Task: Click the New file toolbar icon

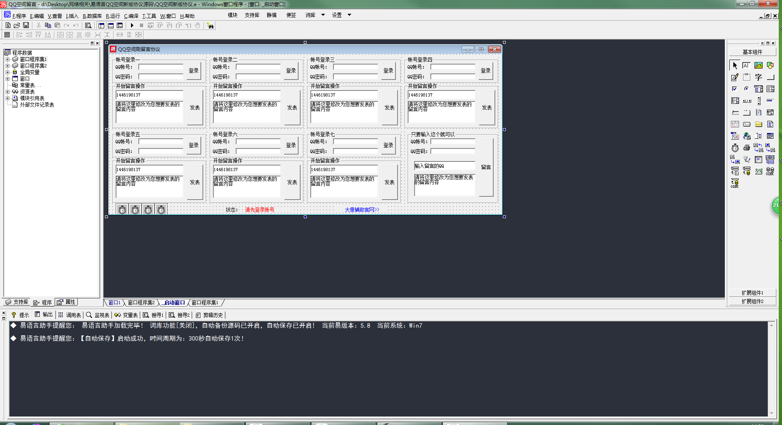Action: coord(8,25)
